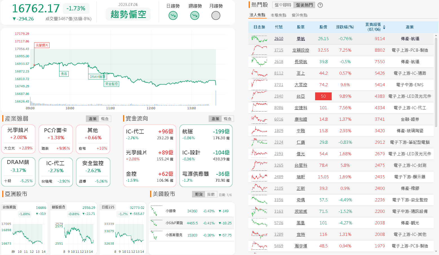Open the DRAM銷 industry weakness card
Image resolution: width=439 pixels, height=255 pixels.
click(x=18, y=172)
